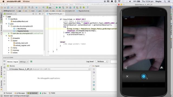Image resolution: width=173 pixels, height=97 pixels.
Task: Open Find with the magnifier toolbar icon
Action: pyautogui.click(x=29, y=8)
